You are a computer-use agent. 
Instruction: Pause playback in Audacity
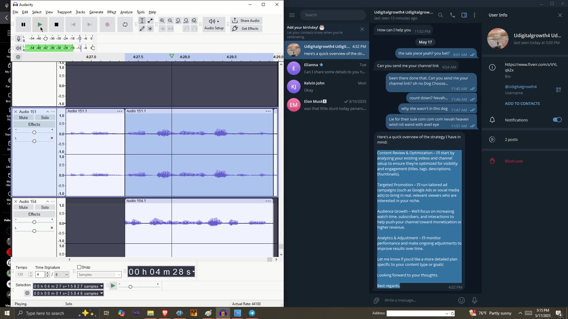[23, 24]
